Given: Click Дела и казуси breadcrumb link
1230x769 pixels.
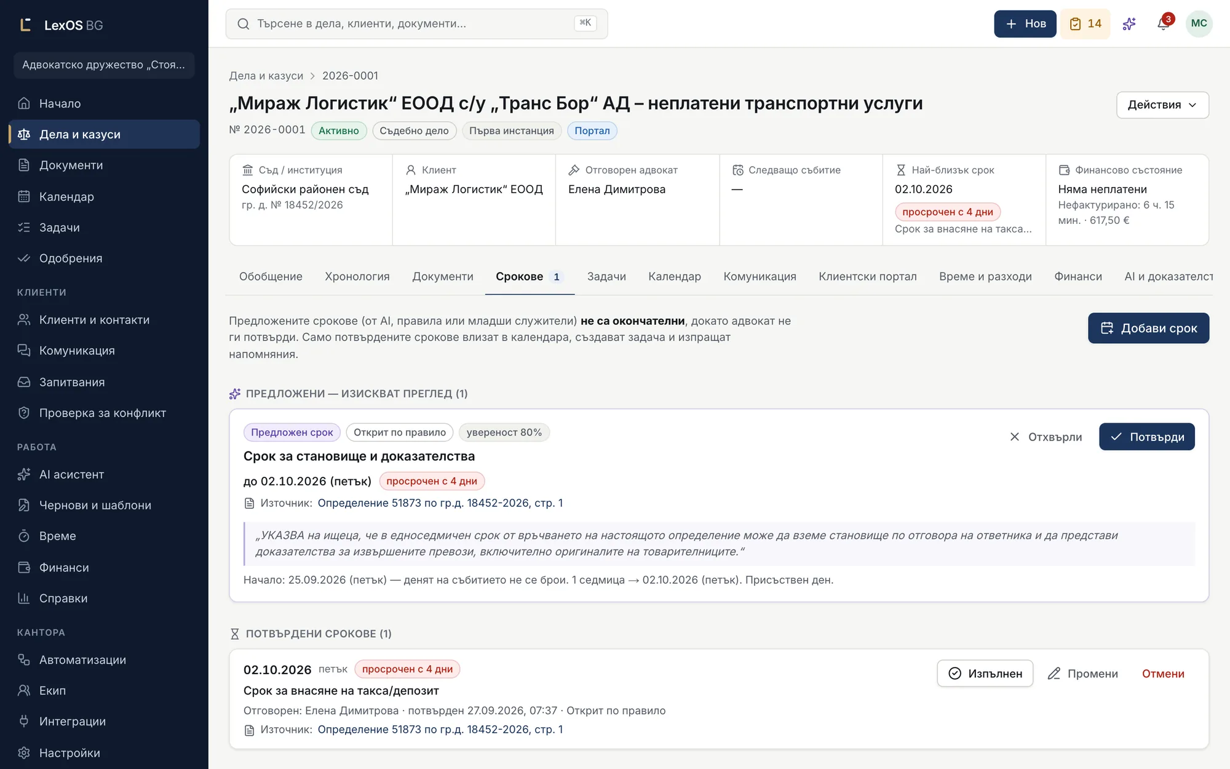Looking at the screenshot, I should (x=266, y=76).
